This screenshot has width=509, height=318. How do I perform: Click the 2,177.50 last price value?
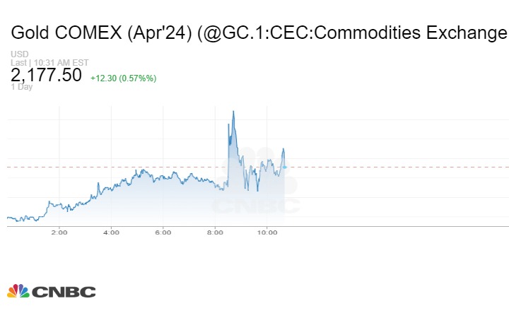(x=46, y=75)
